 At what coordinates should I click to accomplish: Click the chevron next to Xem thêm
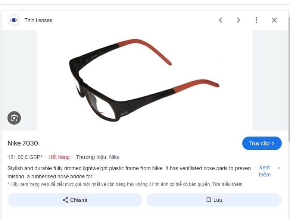[279, 168]
